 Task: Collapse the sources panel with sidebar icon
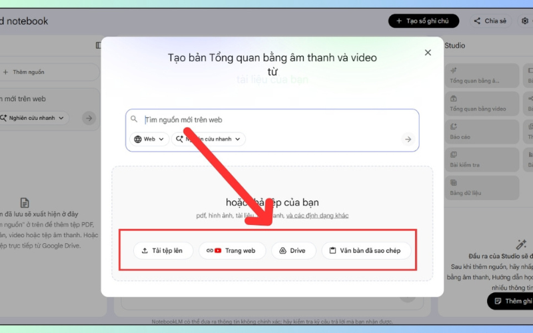[98, 45]
